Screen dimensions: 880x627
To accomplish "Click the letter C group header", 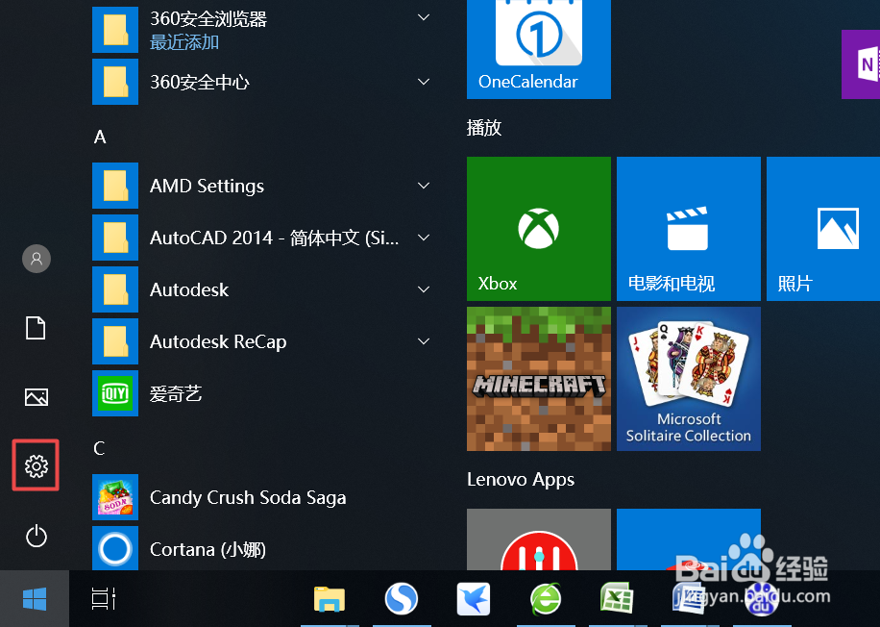I will tap(99, 448).
